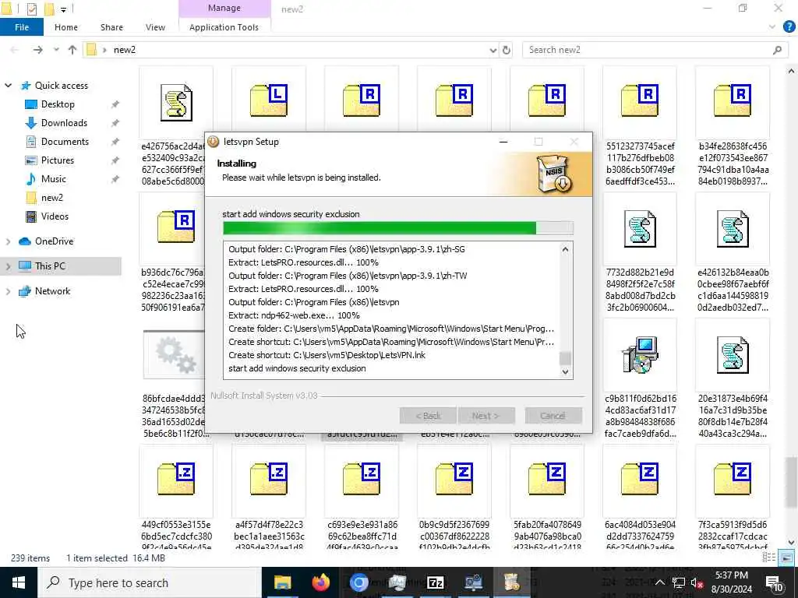
Task: Open 7-Zip from the taskbar
Action: 436,582
